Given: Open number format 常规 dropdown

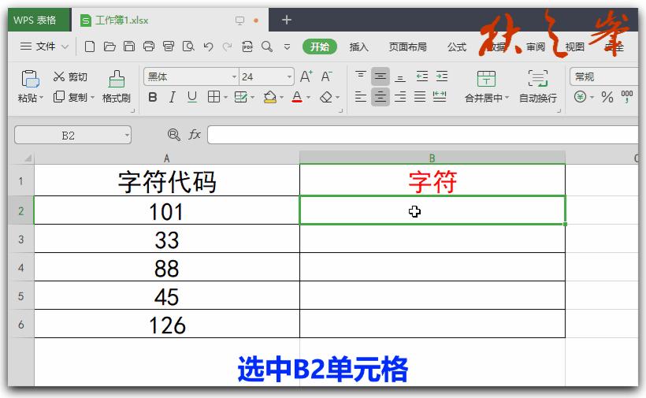Looking at the screenshot, I should click(603, 76).
